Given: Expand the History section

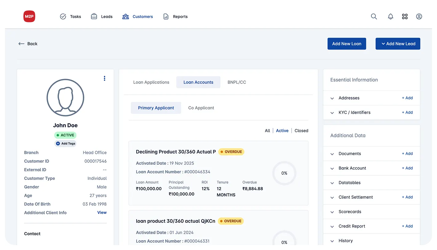Looking at the screenshot, I should click(x=332, y=241).
